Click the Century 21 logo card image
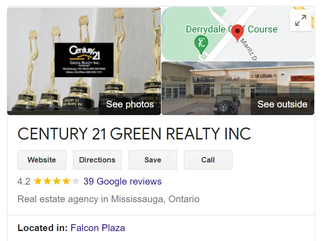The height and width of the screenshot is (241, 330). 84,60
